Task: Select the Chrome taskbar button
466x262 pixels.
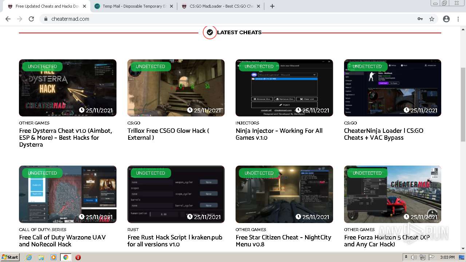Action: (66, 257)
